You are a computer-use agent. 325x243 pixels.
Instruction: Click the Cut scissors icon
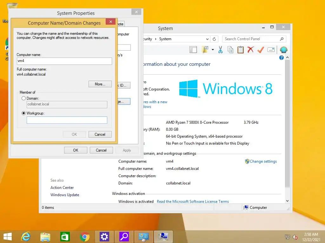(x=220, y=50)
